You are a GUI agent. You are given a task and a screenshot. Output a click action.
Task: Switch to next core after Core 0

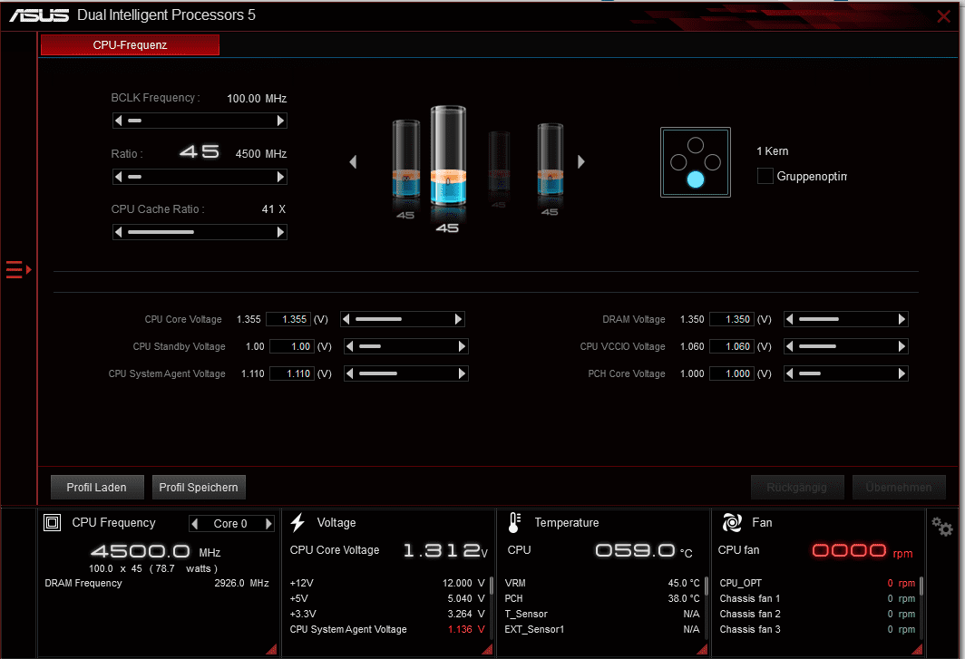(268, 524)
